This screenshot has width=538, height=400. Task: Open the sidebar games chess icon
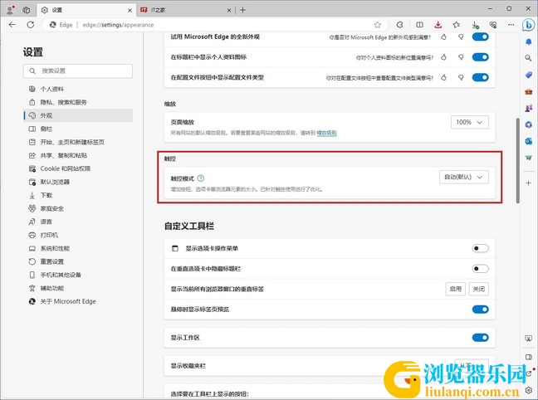pyautogui.click(x=528, y=108)
